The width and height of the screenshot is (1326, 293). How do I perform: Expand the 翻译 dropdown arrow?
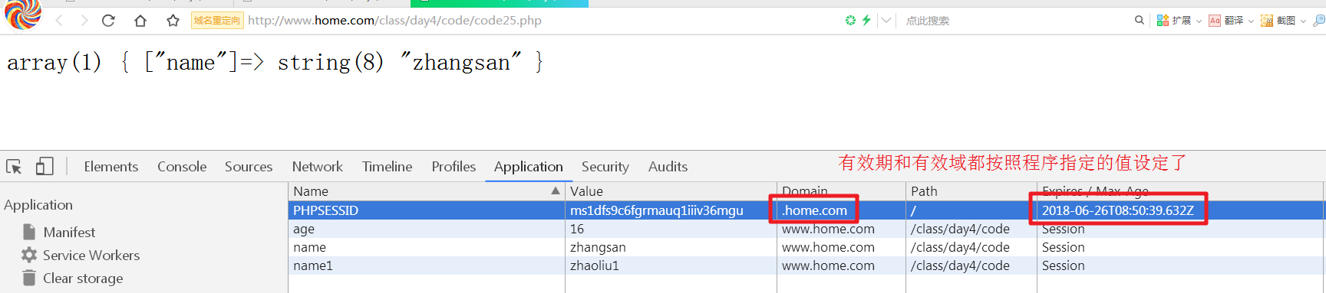point(1251,21)
